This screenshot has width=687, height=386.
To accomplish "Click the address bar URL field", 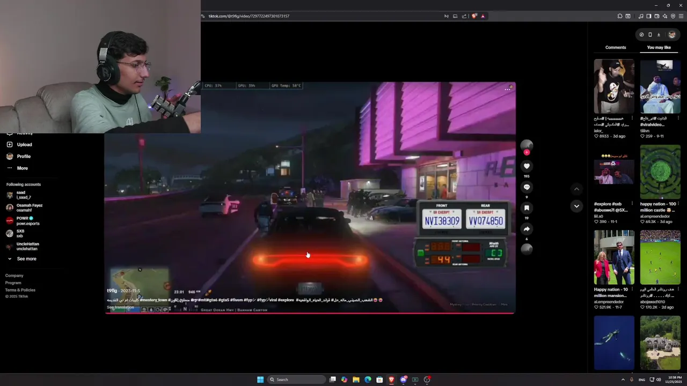I will pyautogui.click(x=322, y=16).
